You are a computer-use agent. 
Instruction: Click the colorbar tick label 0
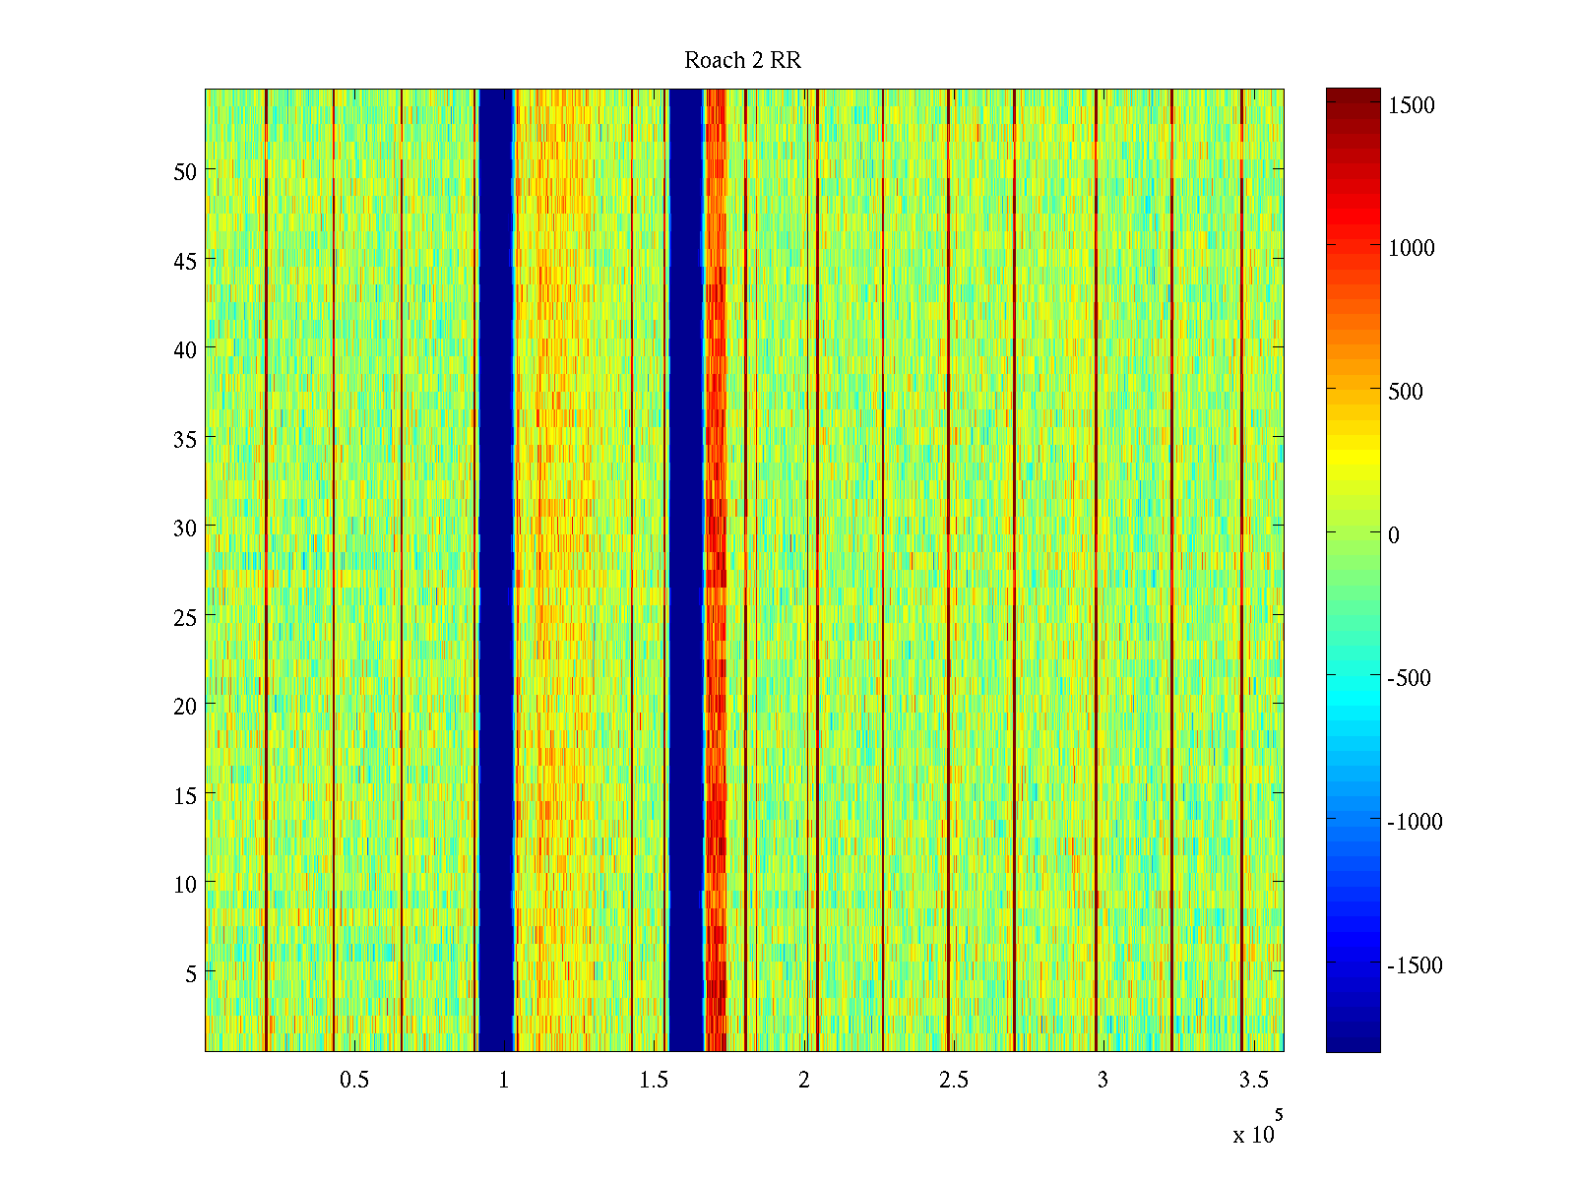pos(1393,535)
